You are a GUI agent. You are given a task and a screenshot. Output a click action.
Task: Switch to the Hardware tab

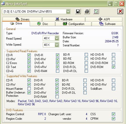tap(64, 19)
